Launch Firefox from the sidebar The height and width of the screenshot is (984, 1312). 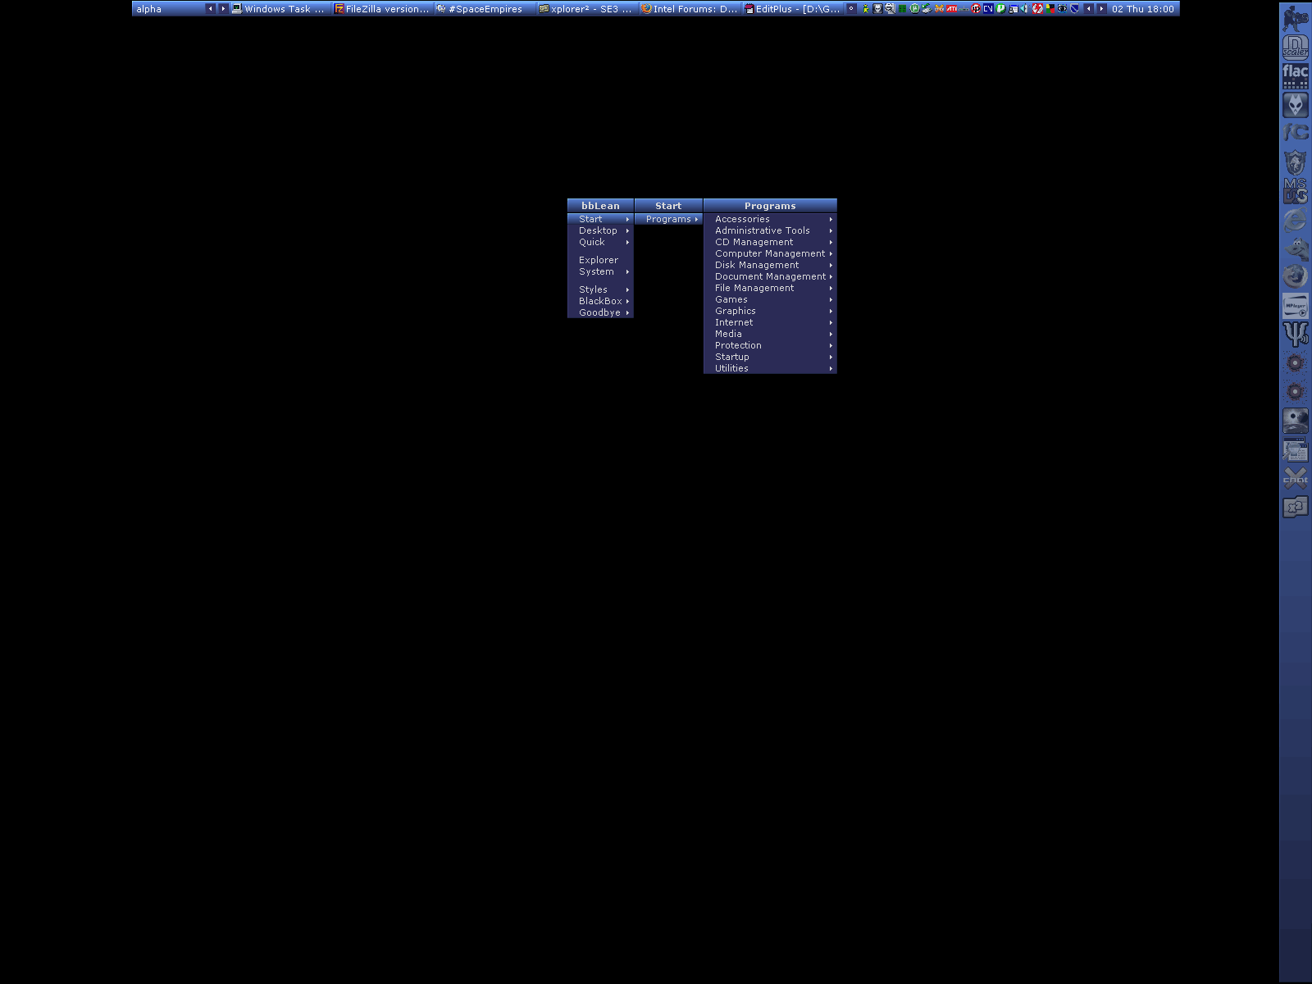pos(1295,276)
